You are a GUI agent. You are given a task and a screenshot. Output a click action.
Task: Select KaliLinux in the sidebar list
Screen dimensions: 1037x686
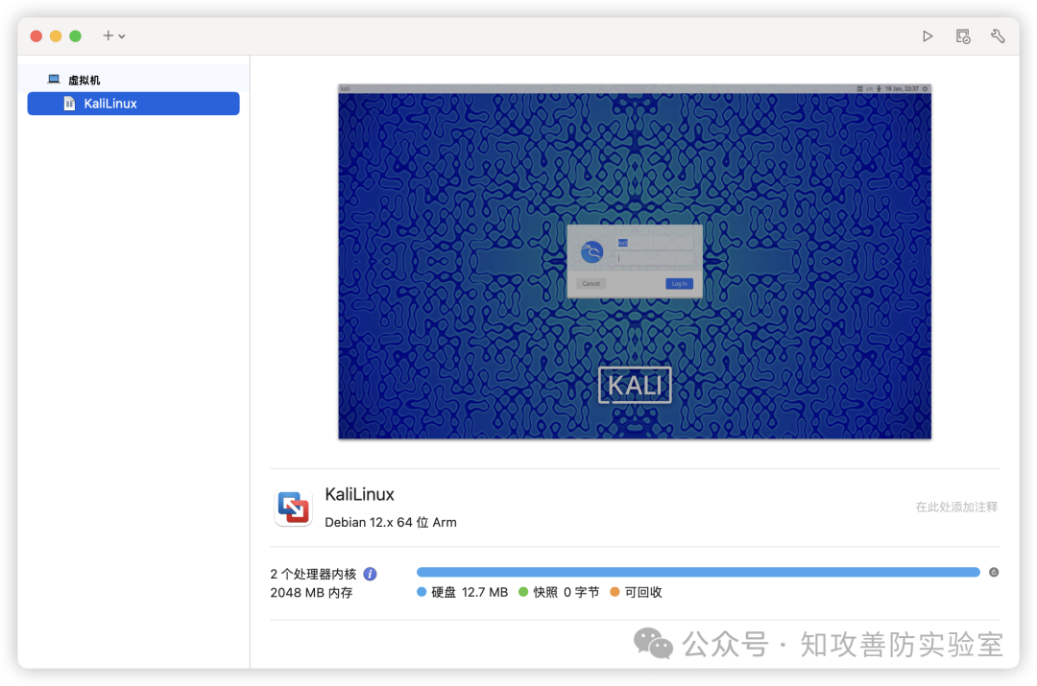[133, 104]
